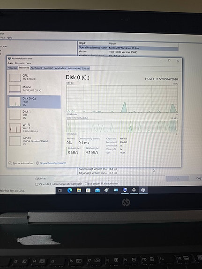Select the CPU performance graph thumbnail
The image size is (202, 269).
15,78
